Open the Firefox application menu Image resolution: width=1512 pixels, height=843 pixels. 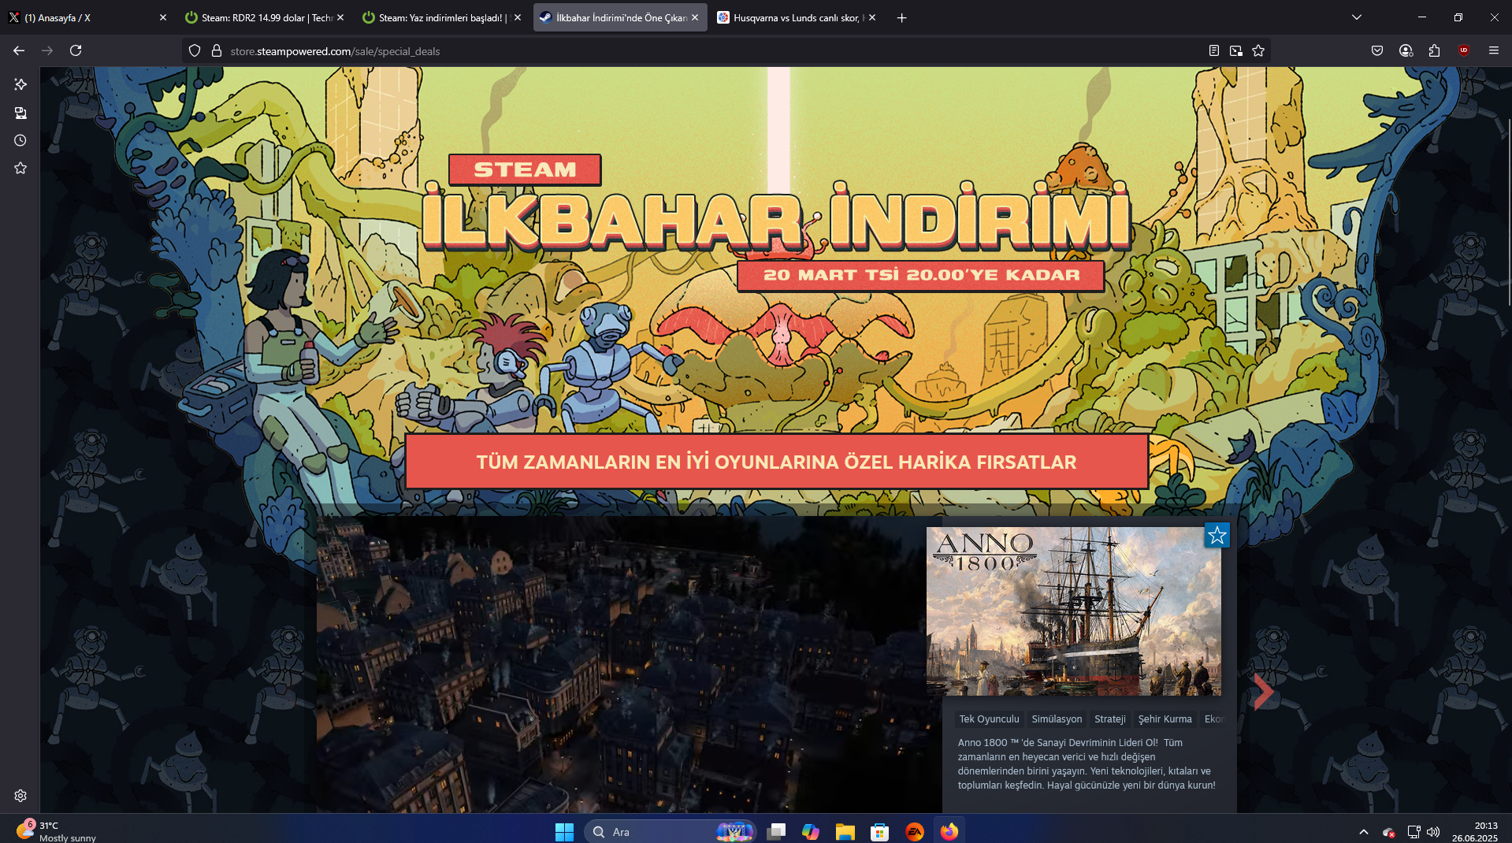pyautogui.click(x=1493, y=50)
